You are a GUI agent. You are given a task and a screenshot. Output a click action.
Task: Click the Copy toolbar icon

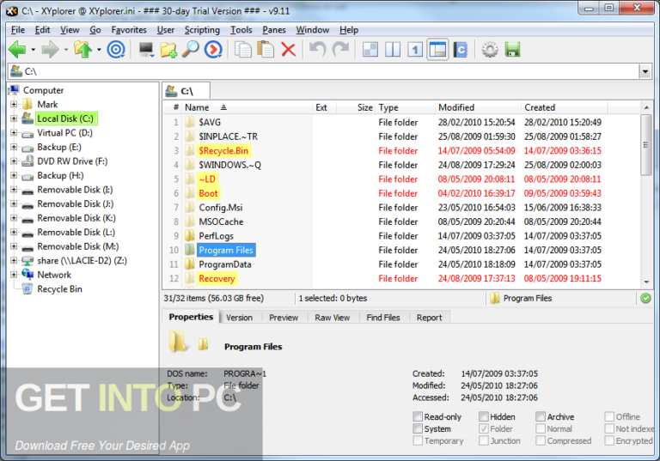click(x=243, y=50)
